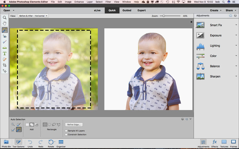Pick the Red Eye Removal tool

click(x=4, y=36)
